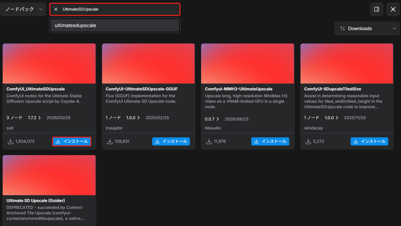Close the node pack manager dialog
Image resolution: width=401 pixels, height=226 pixels.
click(x=393, y=9)
